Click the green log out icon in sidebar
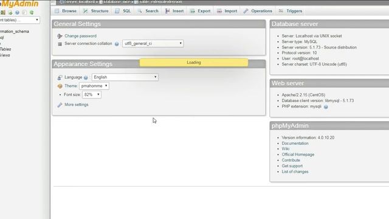The width and height of the screenshot is (389, 219). [x=10, y=12]
